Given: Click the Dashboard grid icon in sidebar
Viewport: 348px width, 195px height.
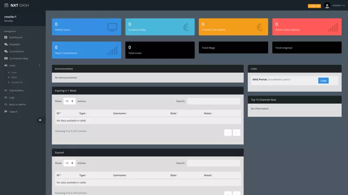Looking at the screenshot, I should [x=6, y=37].
